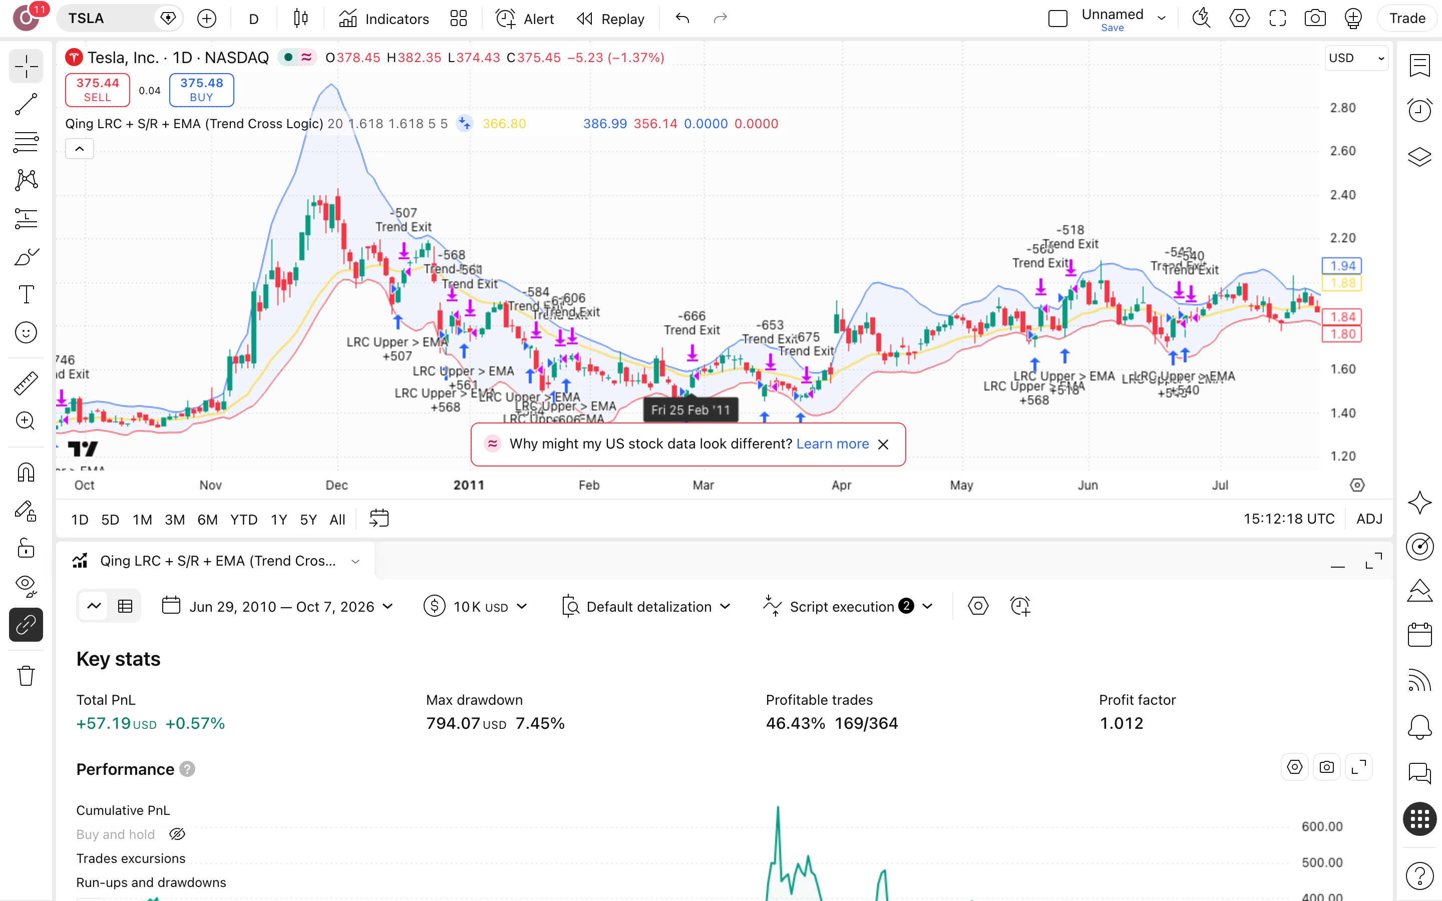Click the red SELL price button

[x=97, y=90]
